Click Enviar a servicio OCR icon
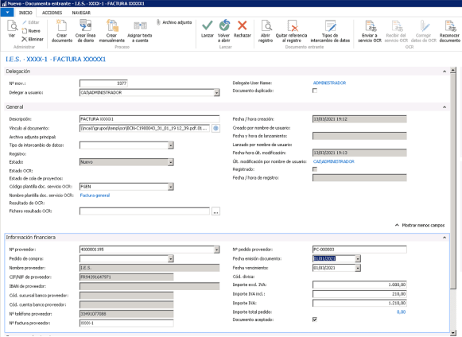The height and width of the screenshot is (337, 462). pos(370,26)
